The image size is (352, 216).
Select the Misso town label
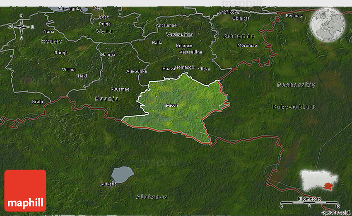click(172, 106)
